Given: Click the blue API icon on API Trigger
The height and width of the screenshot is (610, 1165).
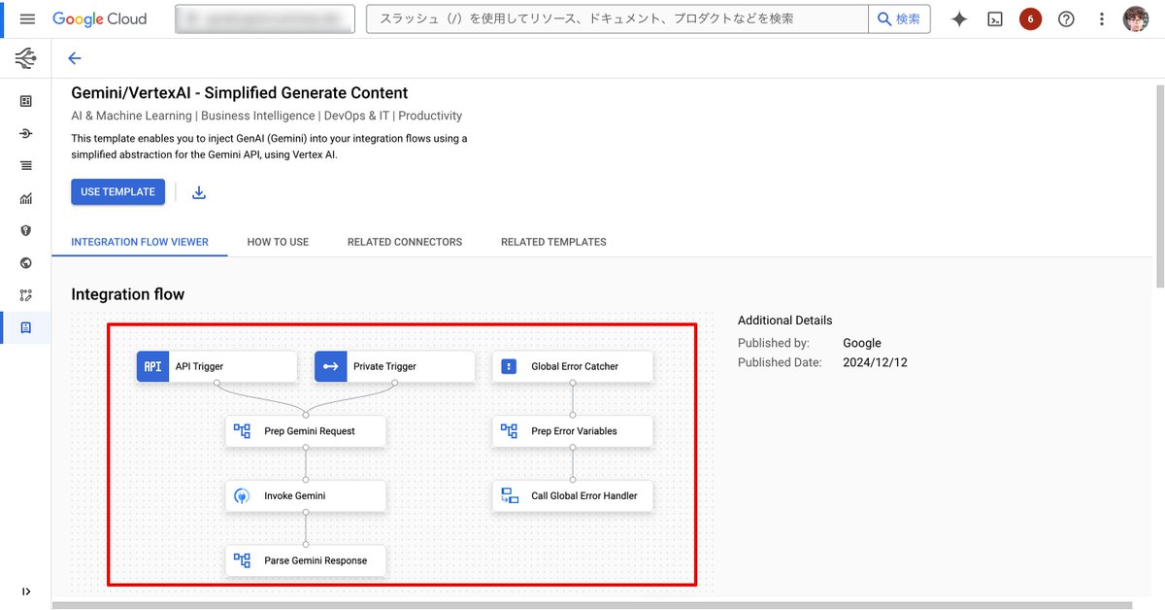Looking at the screenshot, I should click(x=152, y=366).
